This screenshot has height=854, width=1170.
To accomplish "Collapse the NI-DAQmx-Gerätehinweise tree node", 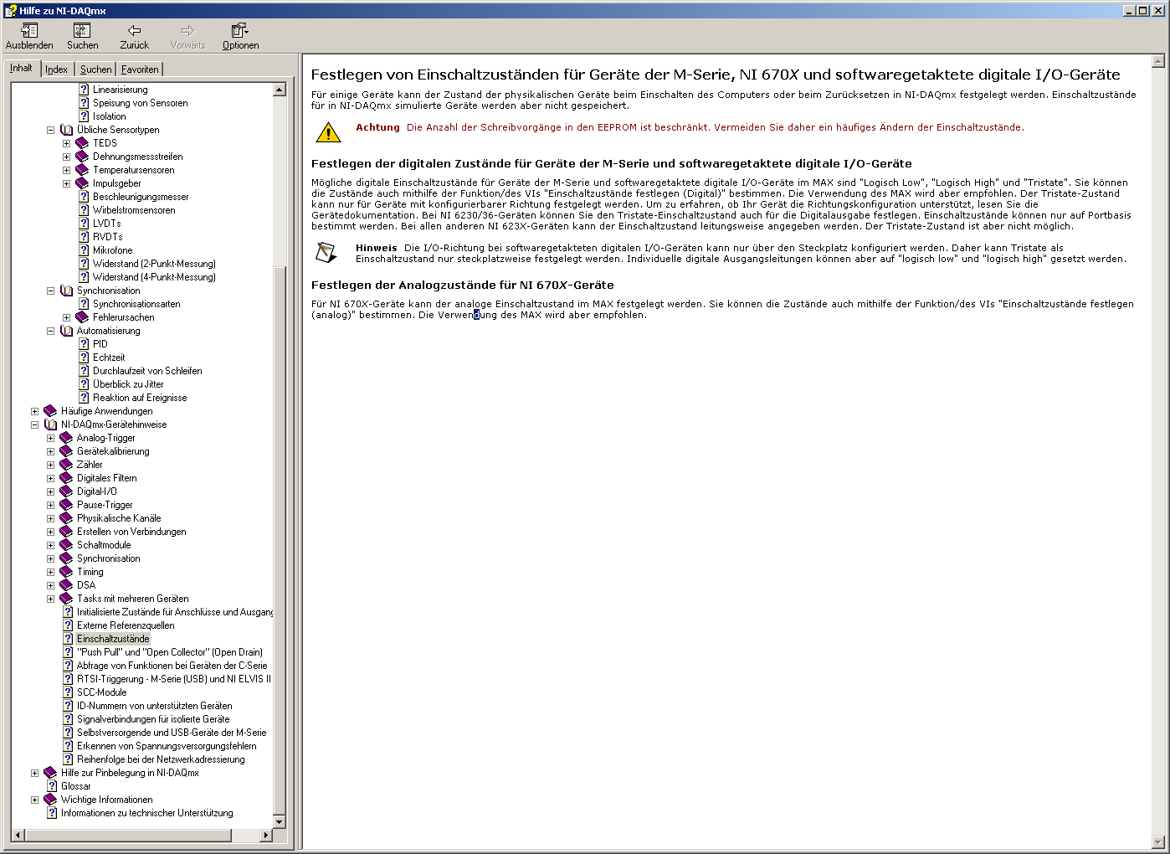I will tap(34, 424).
